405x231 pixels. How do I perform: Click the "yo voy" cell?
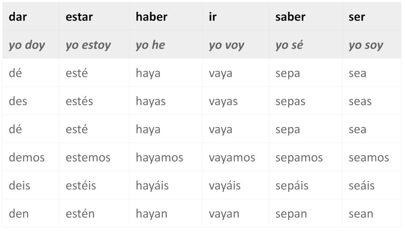pos(226,45)
